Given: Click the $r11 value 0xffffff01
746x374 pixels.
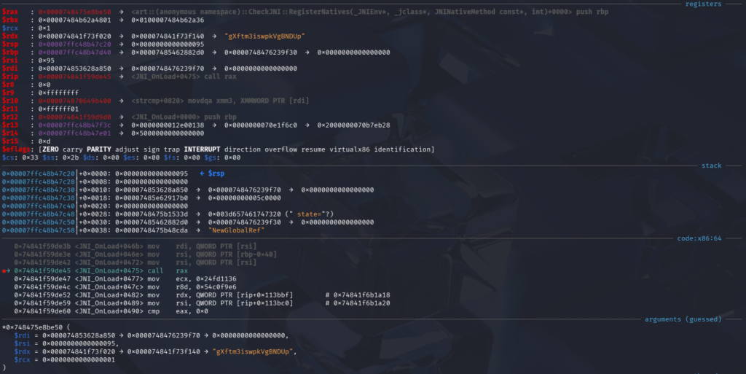Looking at the screenshot, I should 58,109.
